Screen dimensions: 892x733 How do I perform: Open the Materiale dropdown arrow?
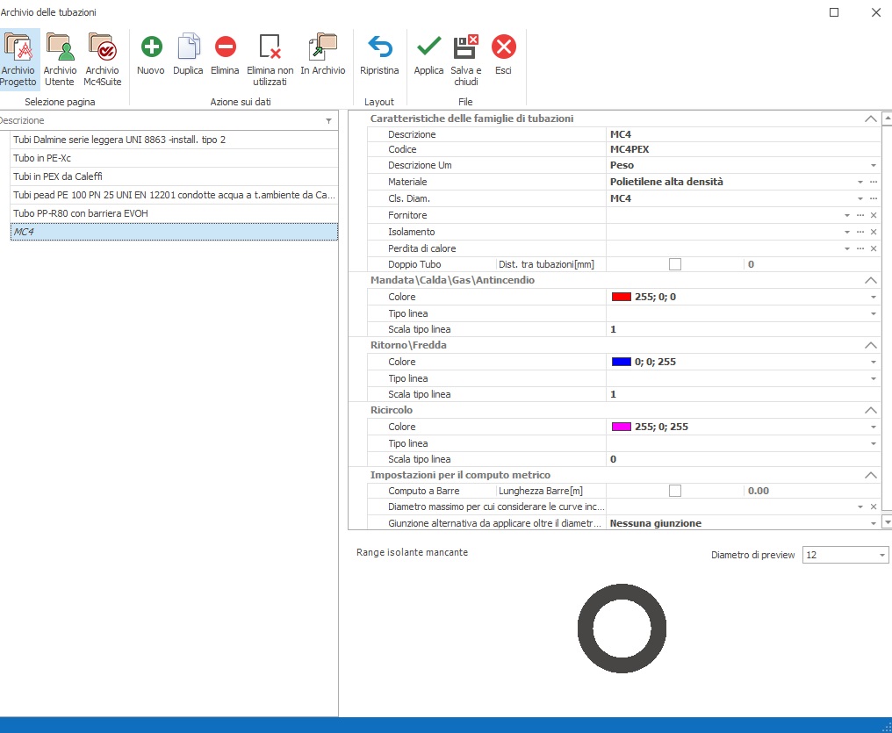coord(860,182)
